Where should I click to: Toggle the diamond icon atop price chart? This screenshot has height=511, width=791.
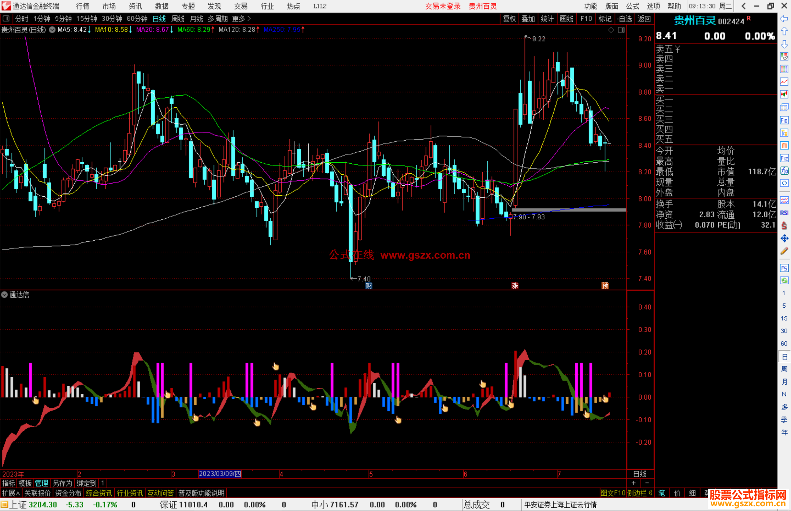[x=611, y=30]
